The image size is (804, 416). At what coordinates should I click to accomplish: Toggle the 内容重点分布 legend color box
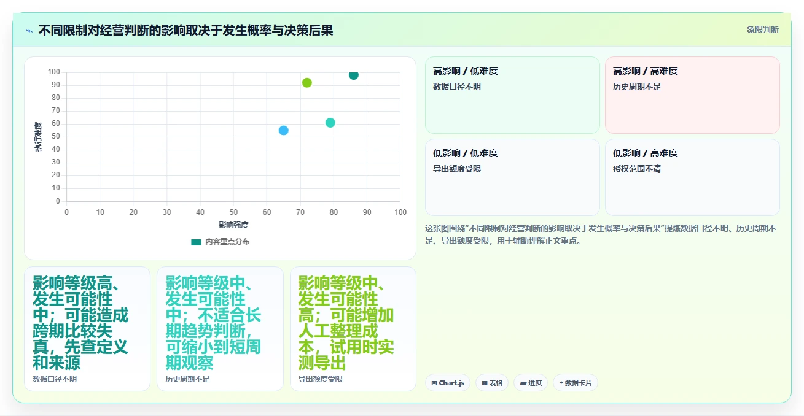(x=196, y=242)
